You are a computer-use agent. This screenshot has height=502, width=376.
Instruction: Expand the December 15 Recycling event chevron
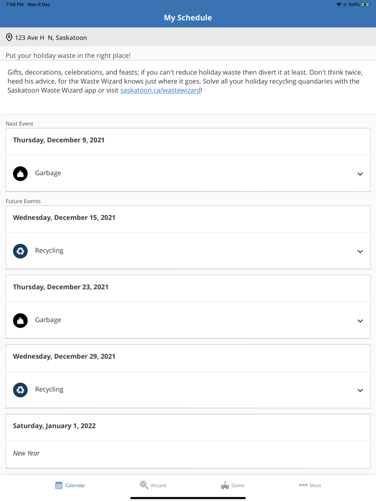click(360, 252)
